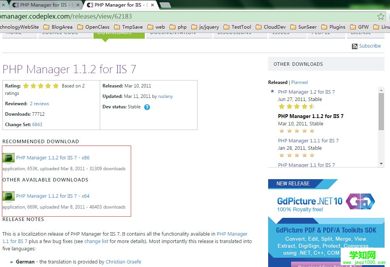The height and width of the screenshot is (267, 390).
Task: Click the RSS Subscribe icon
Action: (354, 46)
